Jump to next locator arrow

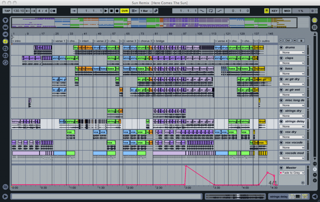coord(294,40)
